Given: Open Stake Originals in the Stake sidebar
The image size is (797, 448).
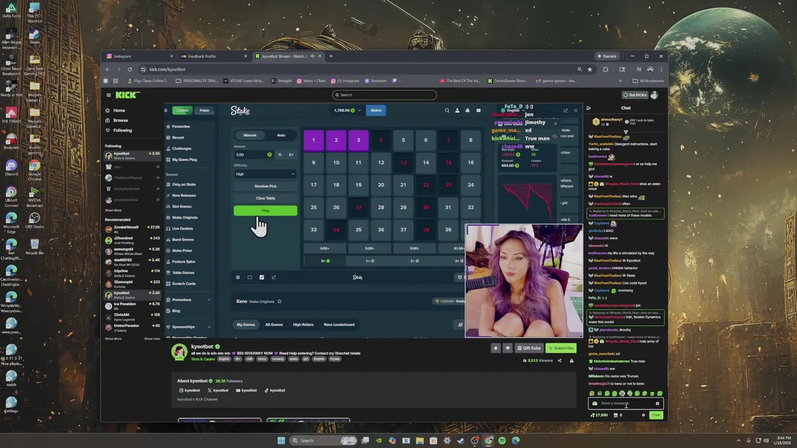Looking at the screenshot, I should tap(184, 217).
